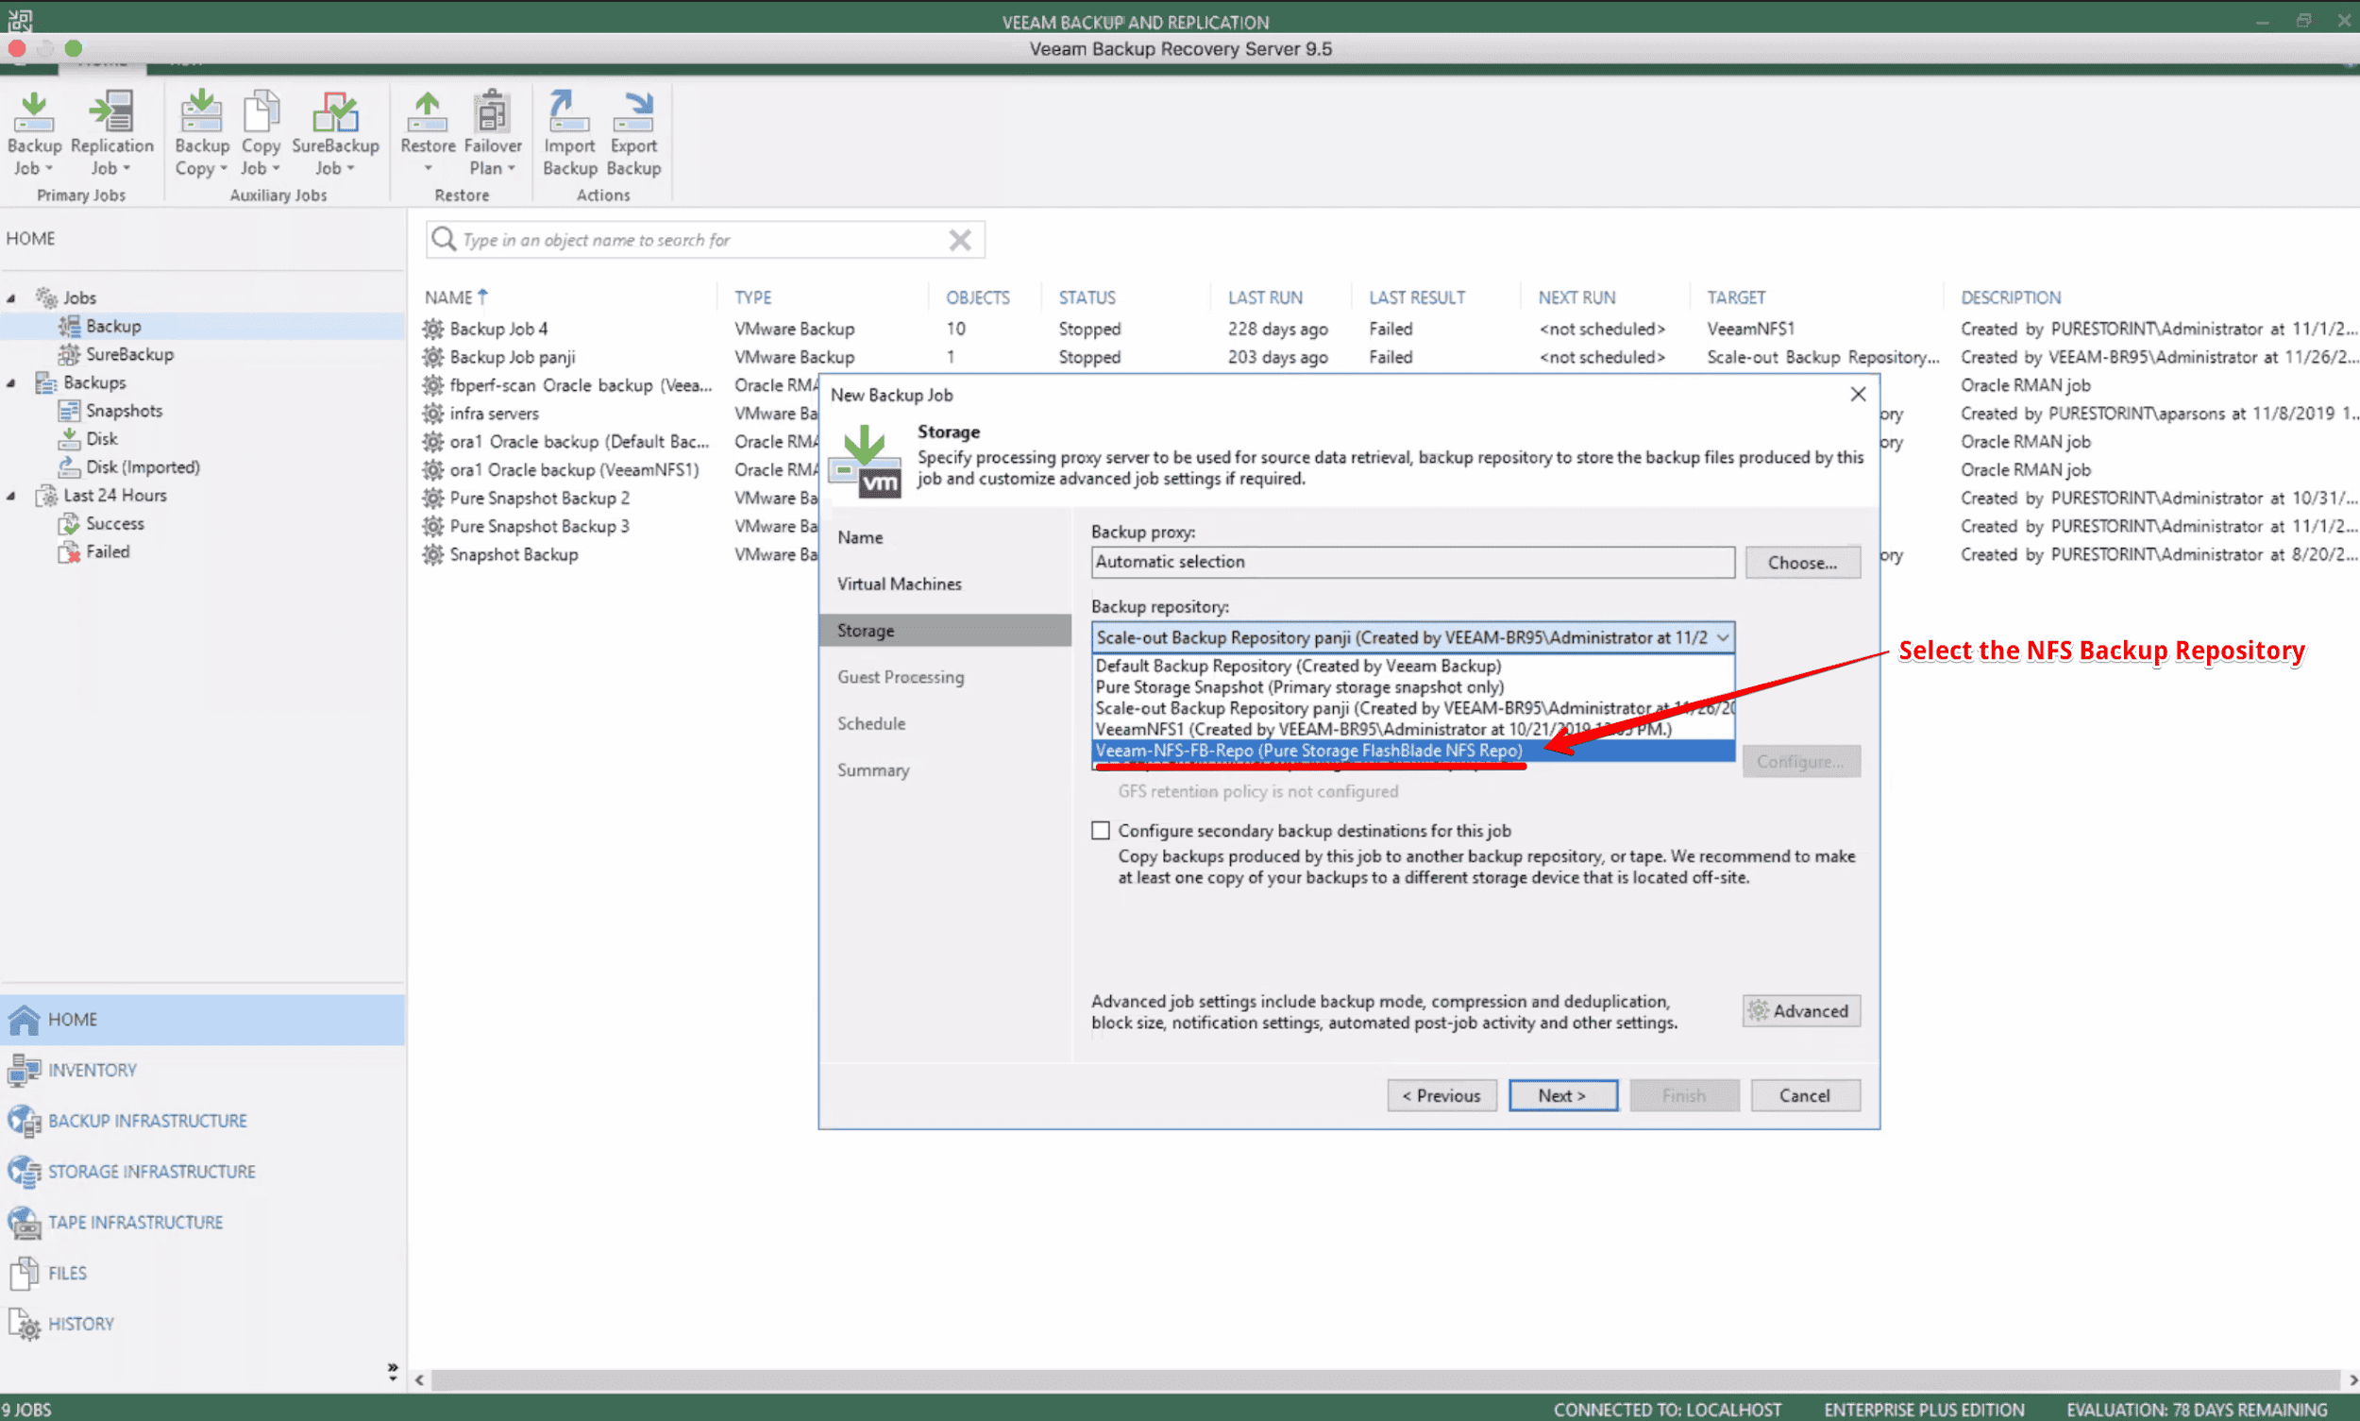
Task: Click the Snapshots tree node icon
Action: [69, 411]
